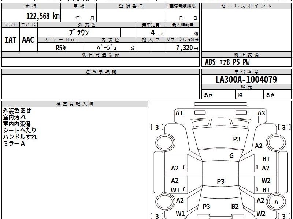Click the 車検 header cell

[79, 6]
